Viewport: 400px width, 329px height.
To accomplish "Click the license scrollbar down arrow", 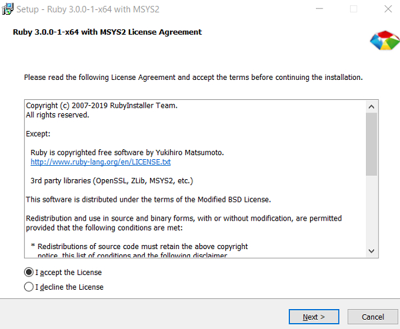I will coord(371,251).
